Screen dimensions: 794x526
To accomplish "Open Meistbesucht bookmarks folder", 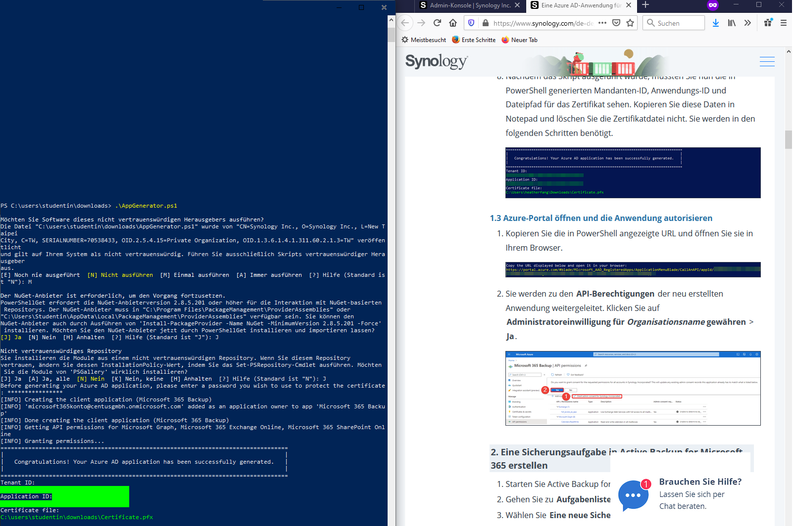I will pos(424,40).
